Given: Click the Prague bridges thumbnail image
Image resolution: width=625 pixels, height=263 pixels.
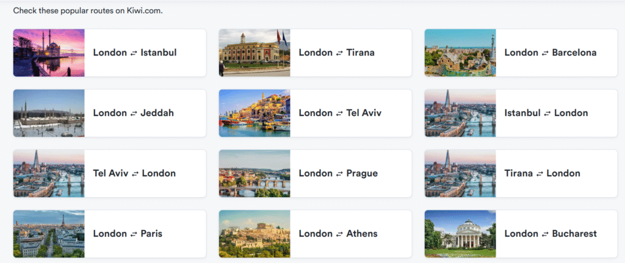Looking at the screenshot, I should (255, 173).
